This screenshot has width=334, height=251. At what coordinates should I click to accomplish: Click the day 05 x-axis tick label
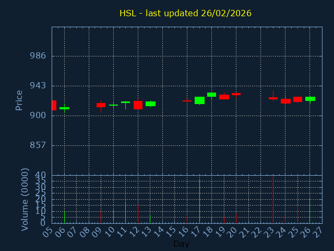pos(49,231)
